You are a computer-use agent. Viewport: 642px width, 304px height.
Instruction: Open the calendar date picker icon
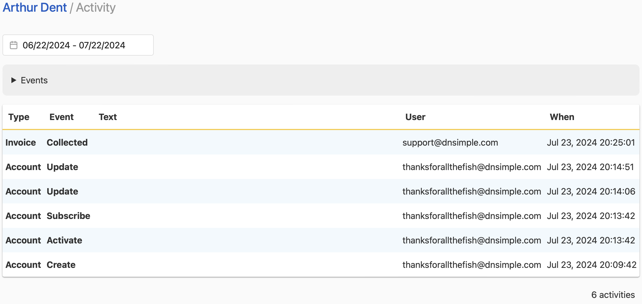pos(13,45)
